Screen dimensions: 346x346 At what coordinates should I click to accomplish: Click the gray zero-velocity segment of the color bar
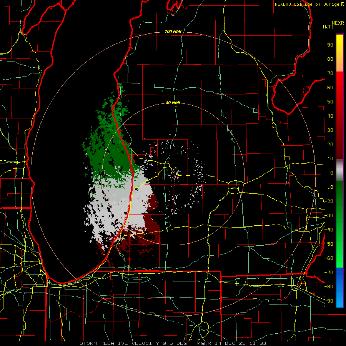[339, 170]
